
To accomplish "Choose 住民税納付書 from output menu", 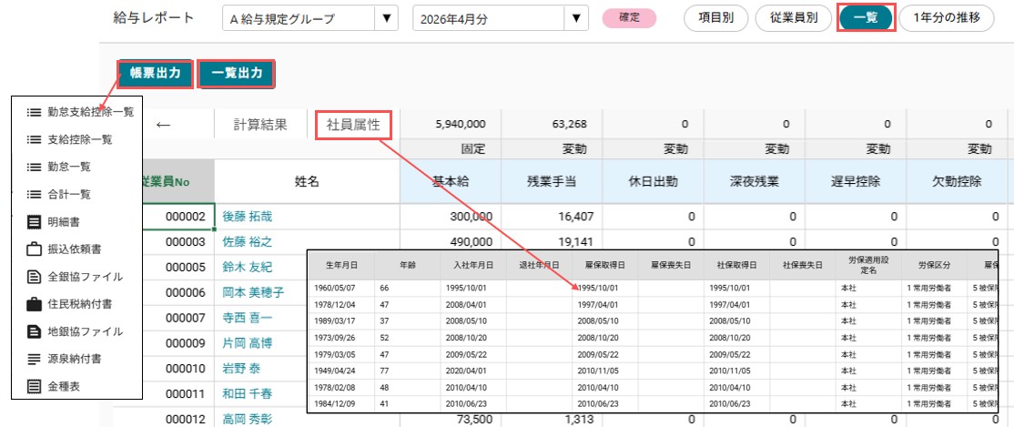I will click(x=79, y=303).
